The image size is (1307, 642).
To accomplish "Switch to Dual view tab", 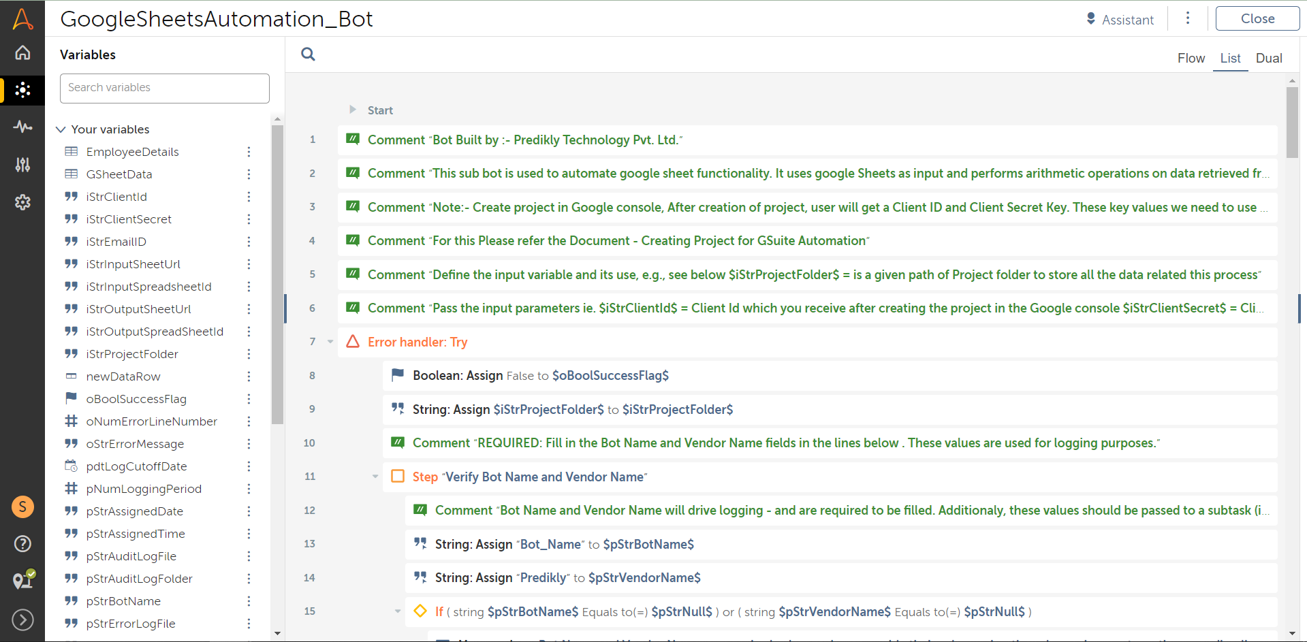I will click(x=1268, y=59).
